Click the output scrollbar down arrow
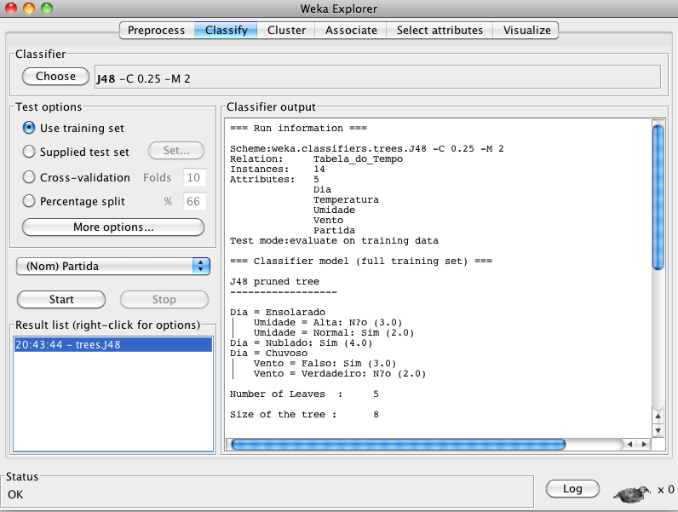Screen dimensions: 678x512 click(x=658, y=429)
